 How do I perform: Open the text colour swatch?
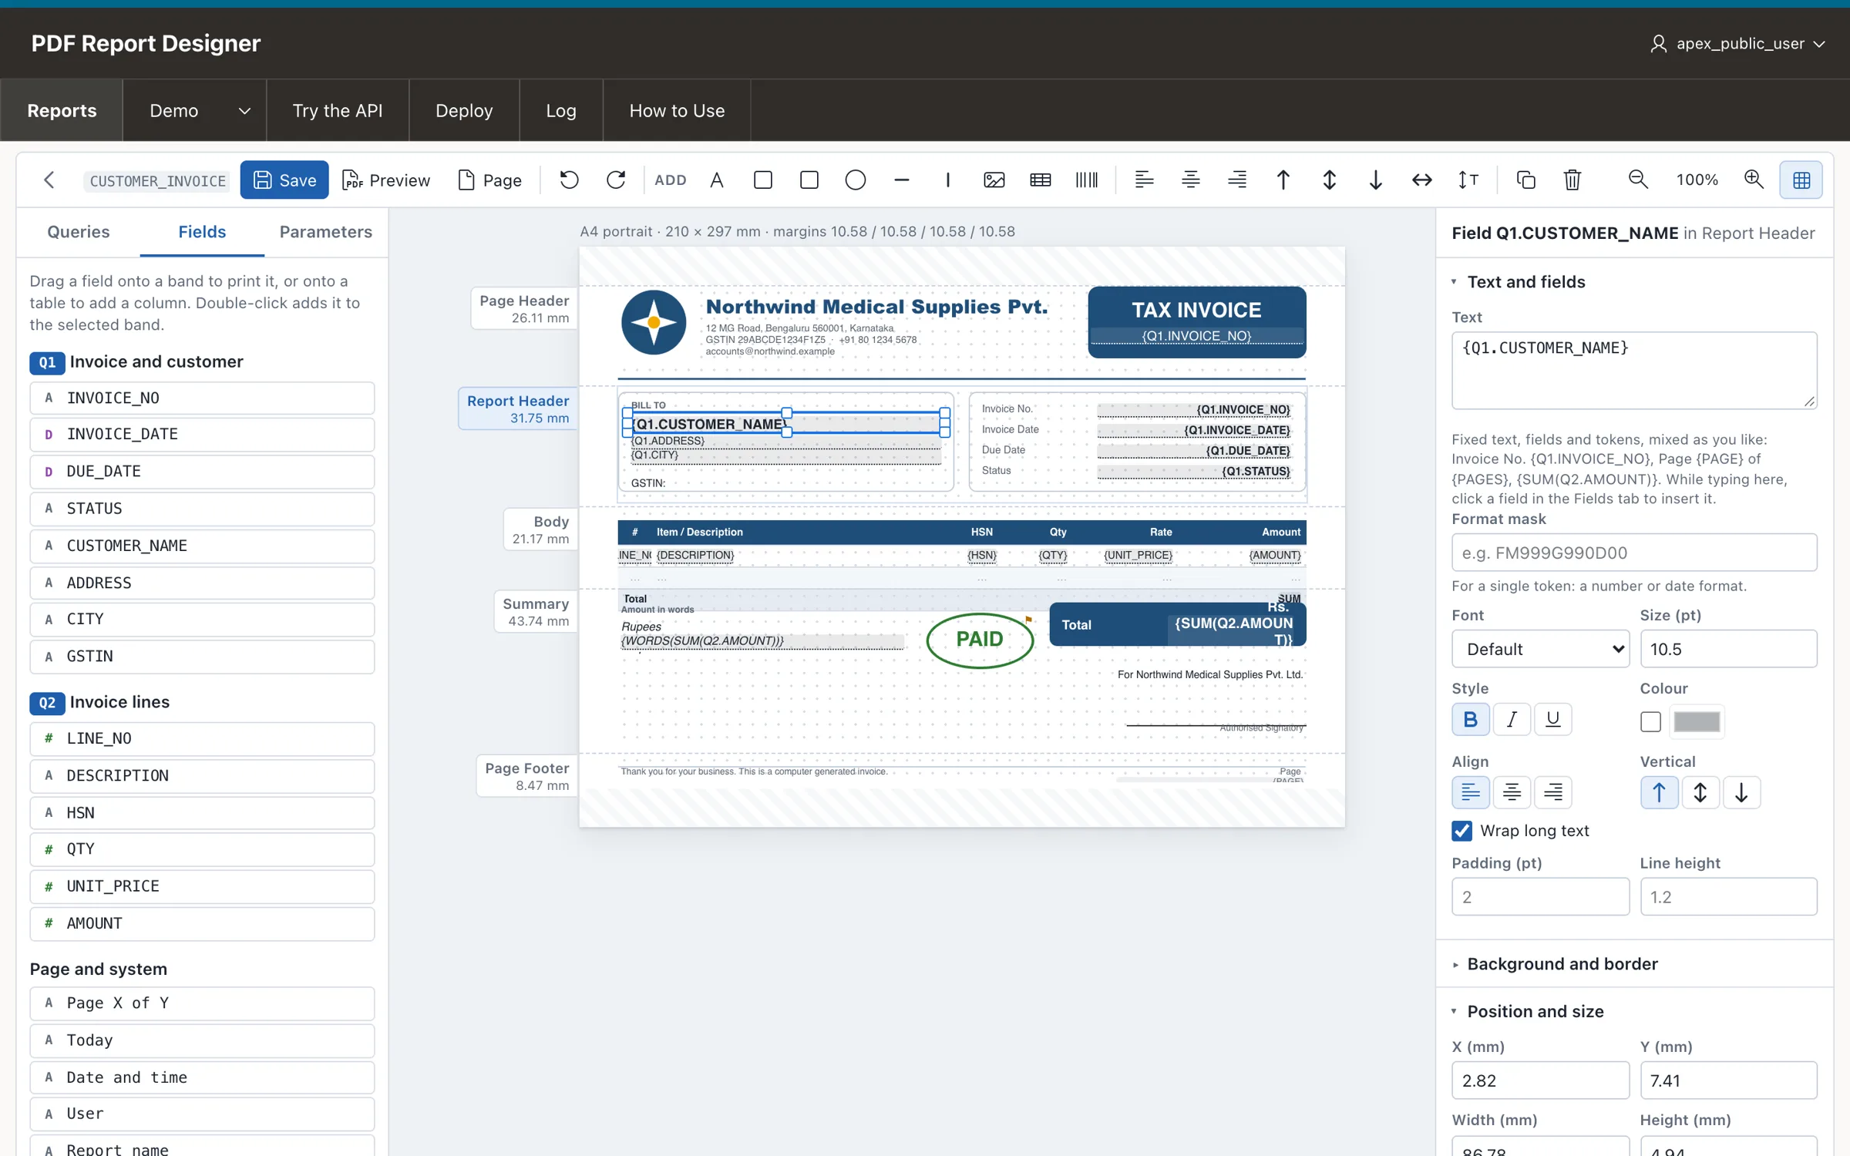[x=1697, y=722]
